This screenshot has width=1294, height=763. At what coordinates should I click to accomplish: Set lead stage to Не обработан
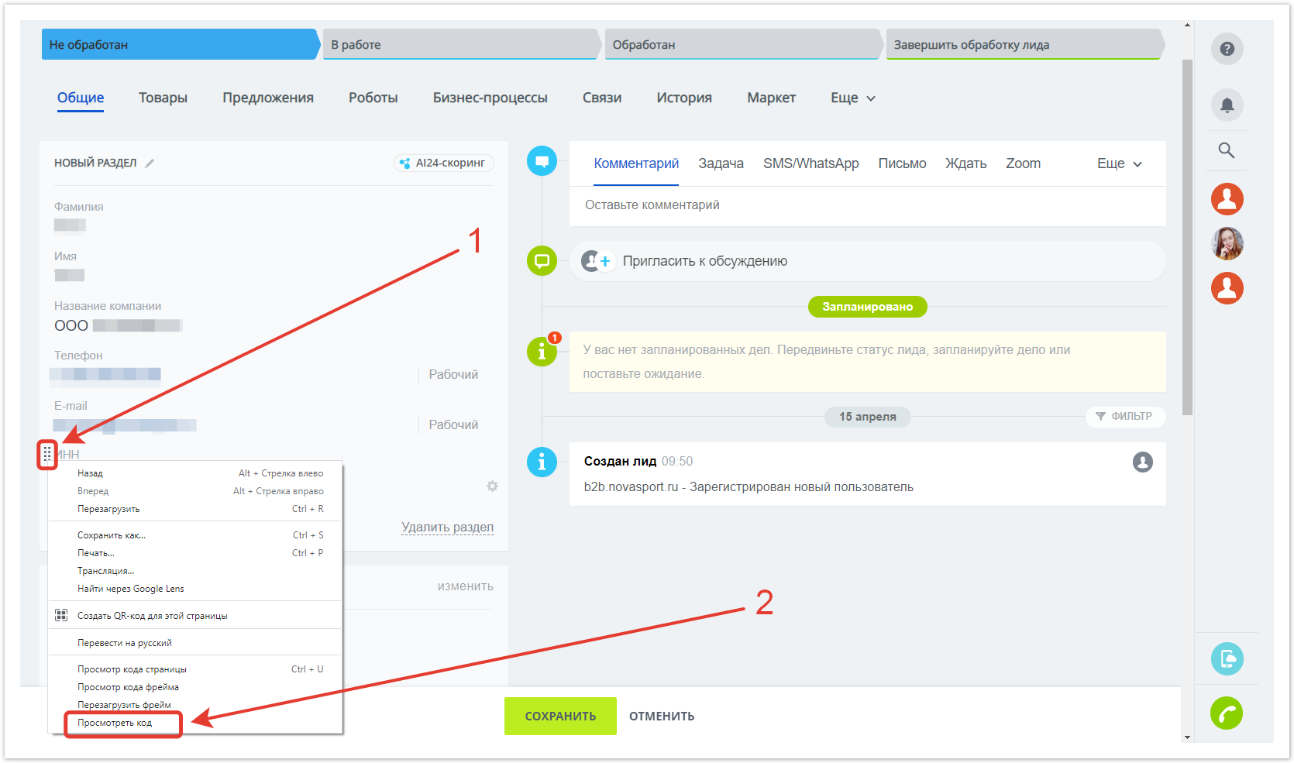(x=181, y=44)
